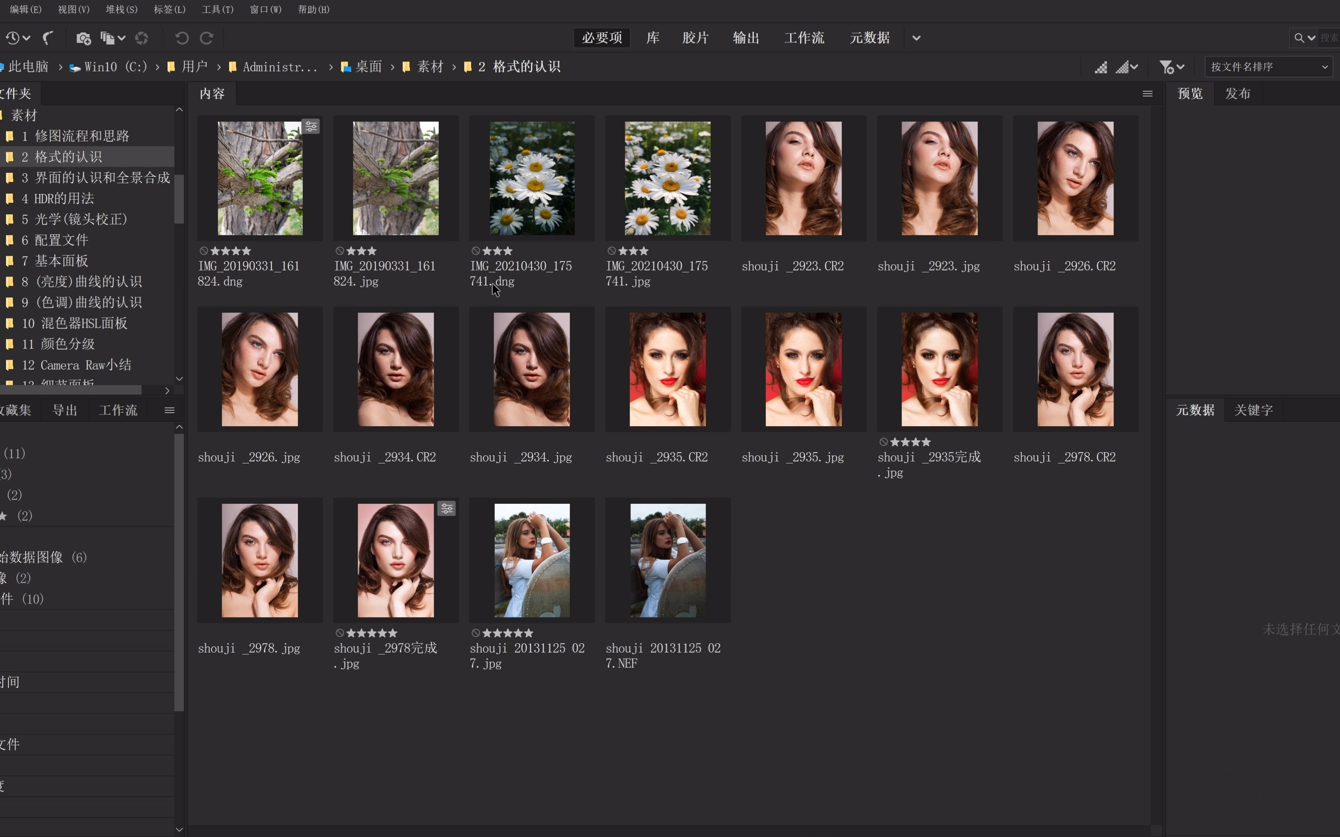Go to Win10 (C:) in the path bar
The image size is (1340, 837).
[109, 67]
